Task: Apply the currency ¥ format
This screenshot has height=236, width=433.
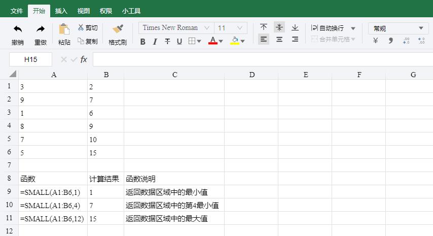Action: click(x=376, y=41)
